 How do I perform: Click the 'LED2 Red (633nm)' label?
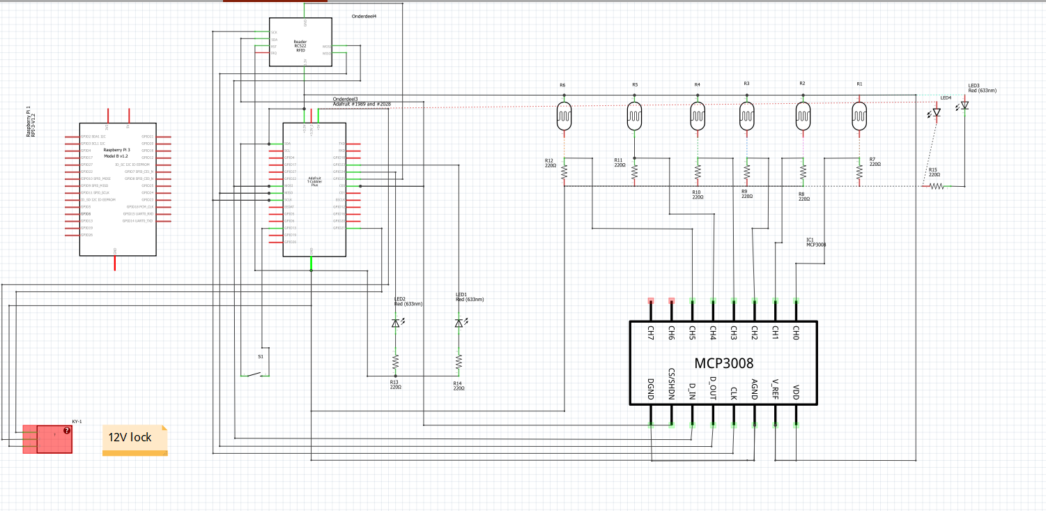(408, 302)
